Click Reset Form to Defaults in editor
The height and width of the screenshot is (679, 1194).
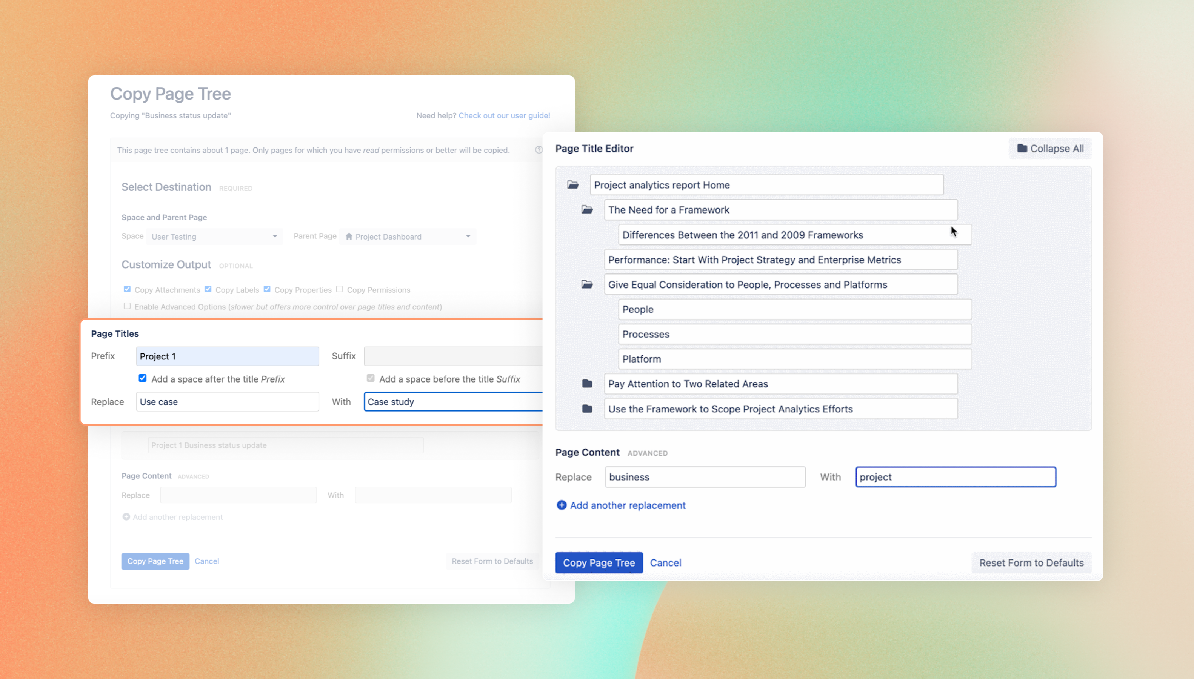tap(1031, 562)
